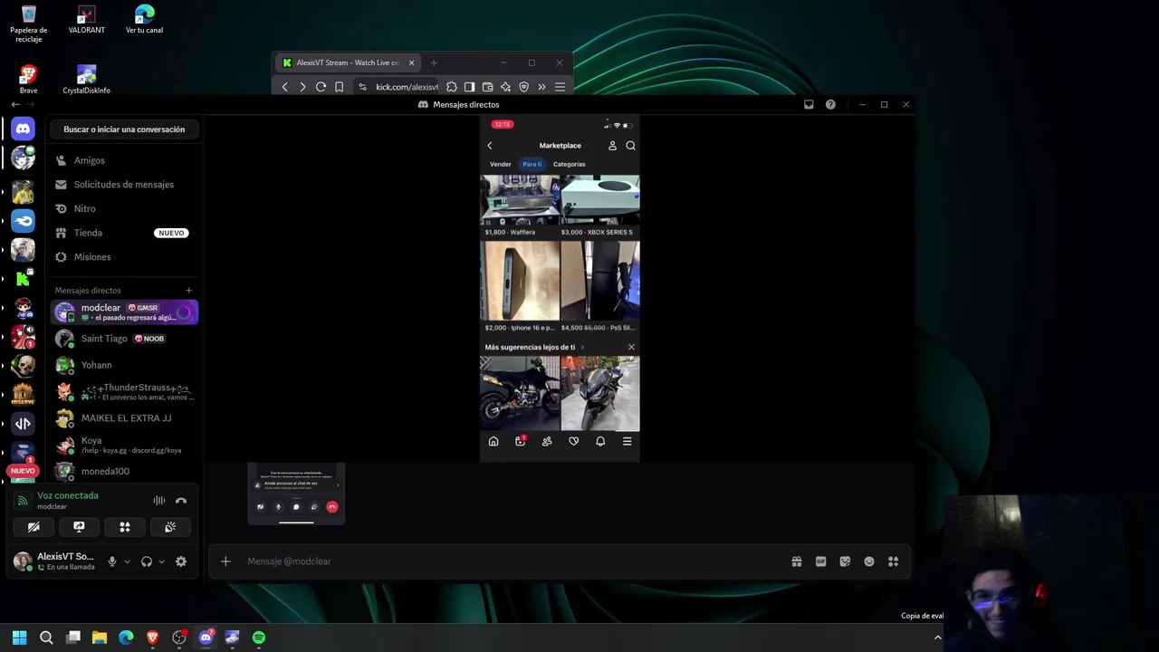Open Discord user settings gear

click(181, 561)
